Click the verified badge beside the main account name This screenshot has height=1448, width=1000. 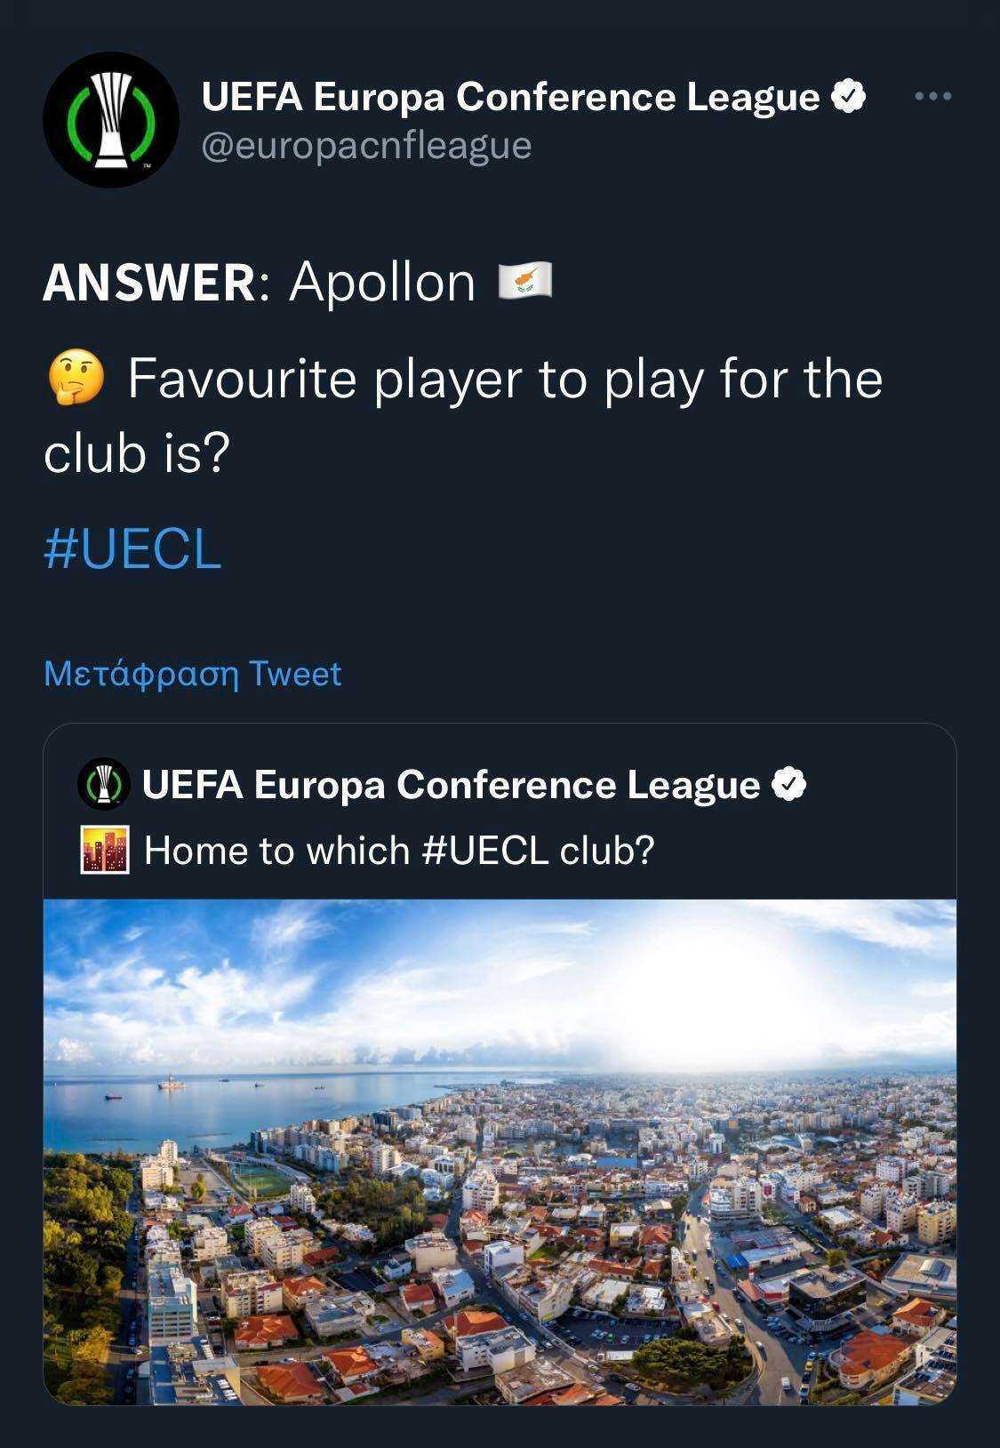click(x=848, y=97)
